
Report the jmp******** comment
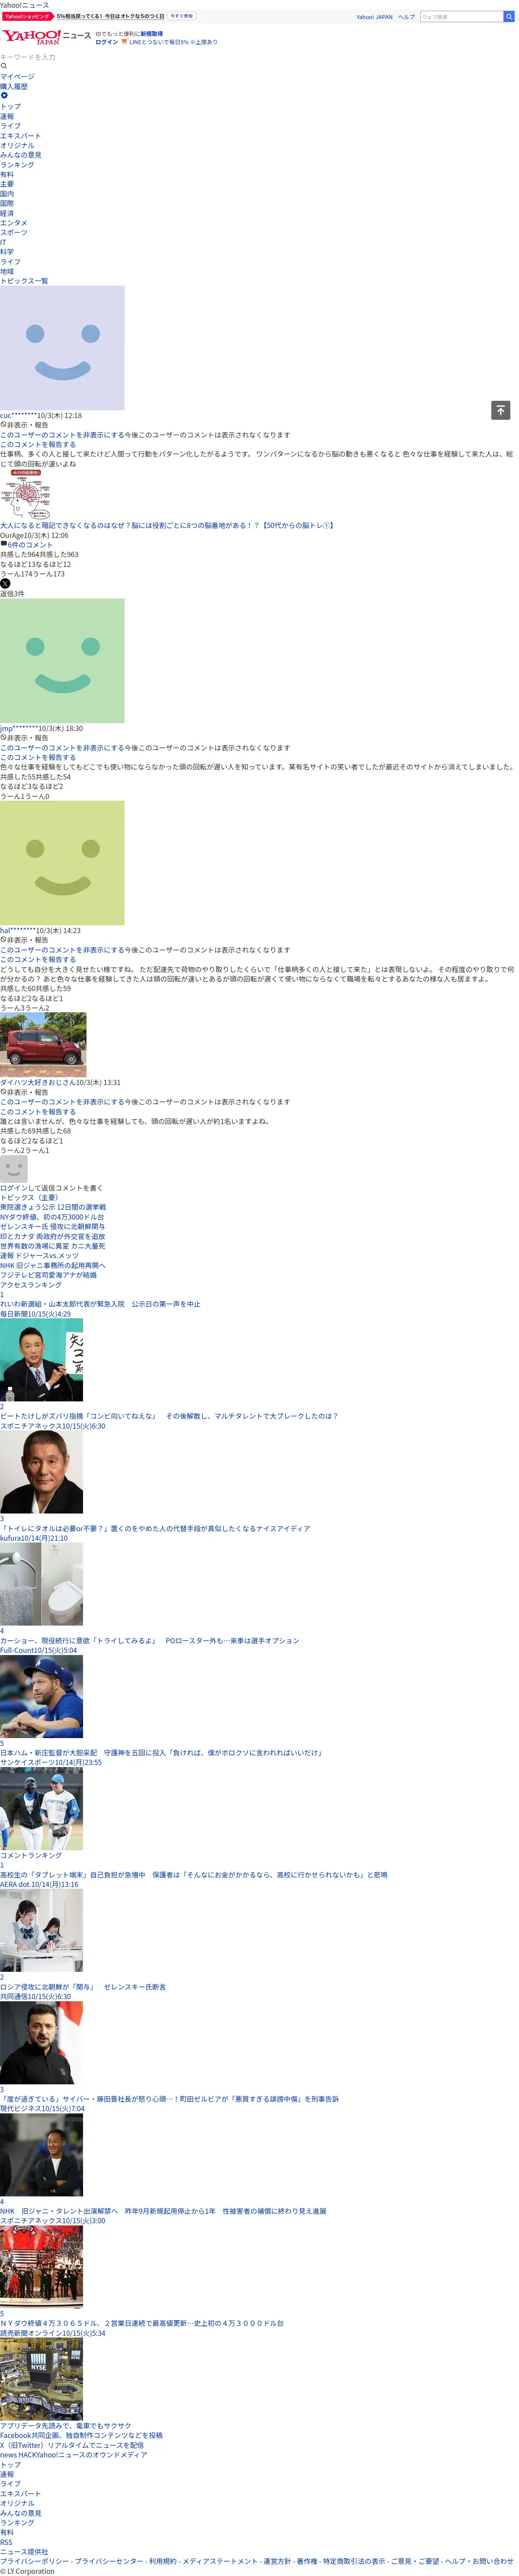click(38, 758)
